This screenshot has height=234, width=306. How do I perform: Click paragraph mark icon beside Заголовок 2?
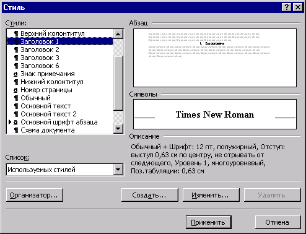click(x=16, y=50)
